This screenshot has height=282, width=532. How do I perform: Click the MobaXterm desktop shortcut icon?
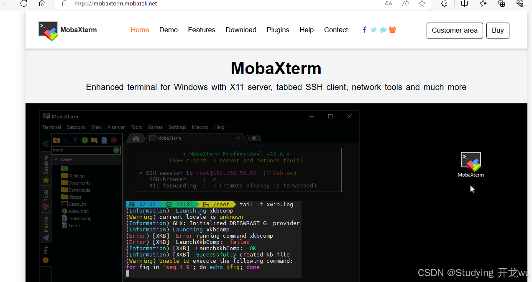pos(471,165)
